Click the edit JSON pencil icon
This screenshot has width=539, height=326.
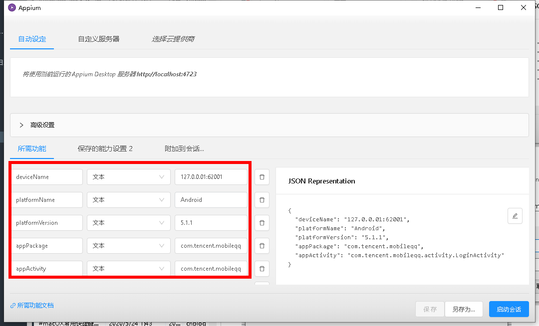point(515,216)
